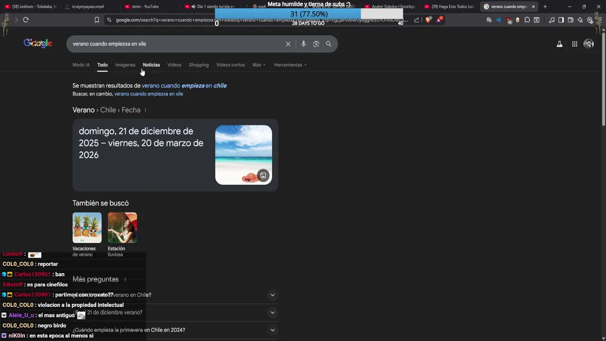Switch to Shopping results tab
Viewport: 606px width, 341px height.
pyautogui.click(x=199, y=65)
